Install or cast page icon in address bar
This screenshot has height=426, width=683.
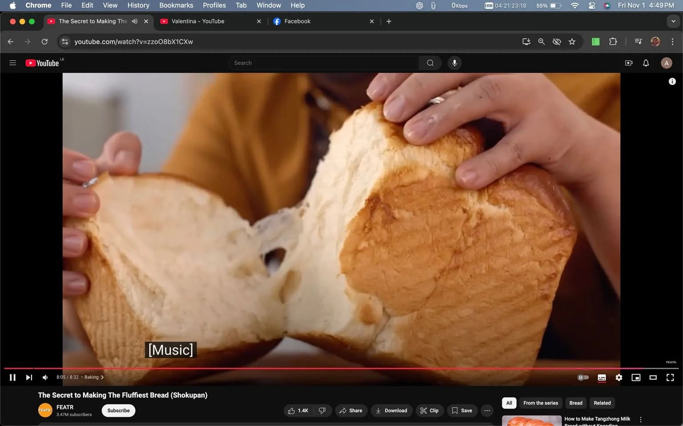pyautogui.click(x=526, y=42)
